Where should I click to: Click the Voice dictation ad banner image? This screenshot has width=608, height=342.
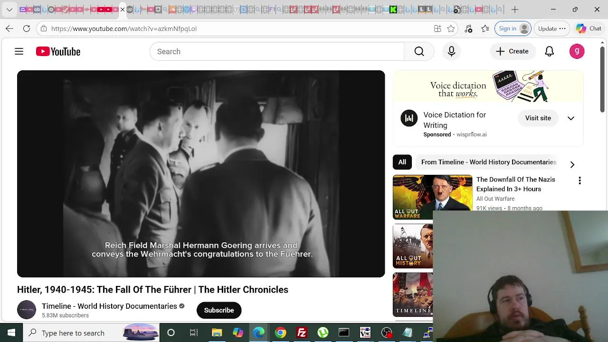488,86
